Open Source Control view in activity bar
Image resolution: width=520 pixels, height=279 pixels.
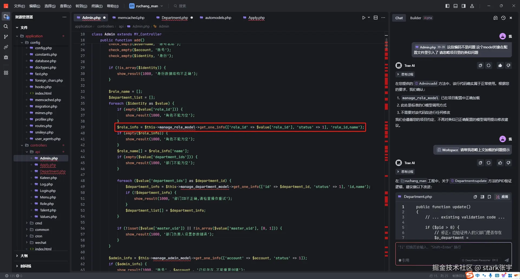pos(6,37)
